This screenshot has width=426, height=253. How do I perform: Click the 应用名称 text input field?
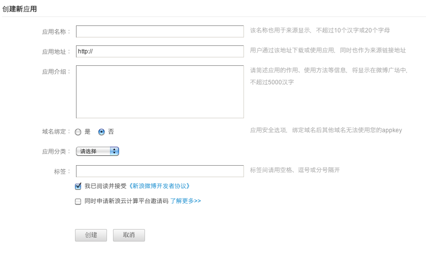point(159,31)
